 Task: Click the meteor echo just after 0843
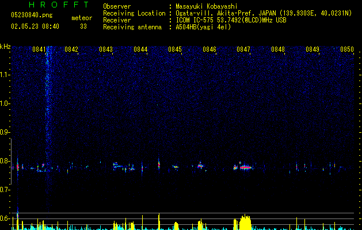pyautogui.click(x=118, y=166)
